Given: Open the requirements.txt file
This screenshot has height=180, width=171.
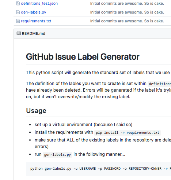Looking at the screenshot, I should tap(36, 21).
